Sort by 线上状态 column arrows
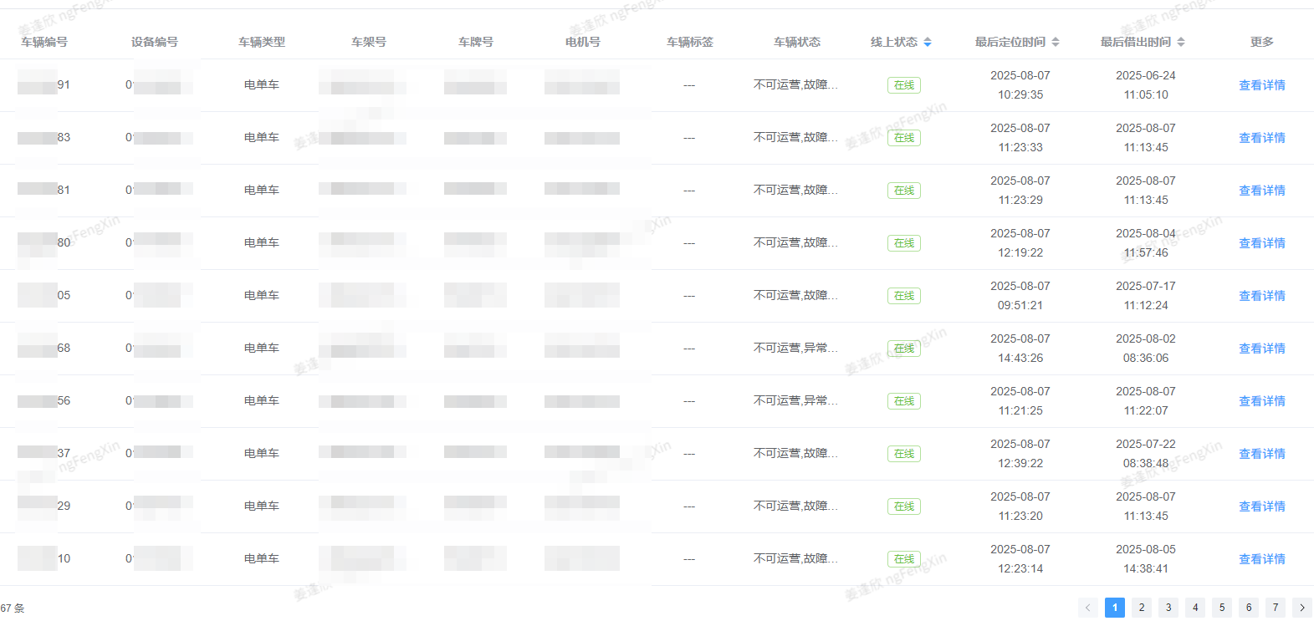Image resolution: width=1314 pixels, height=621 pixels. [928, 42]
